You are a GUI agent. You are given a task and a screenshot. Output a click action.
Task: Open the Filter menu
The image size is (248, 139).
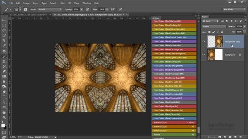point(62,3)
